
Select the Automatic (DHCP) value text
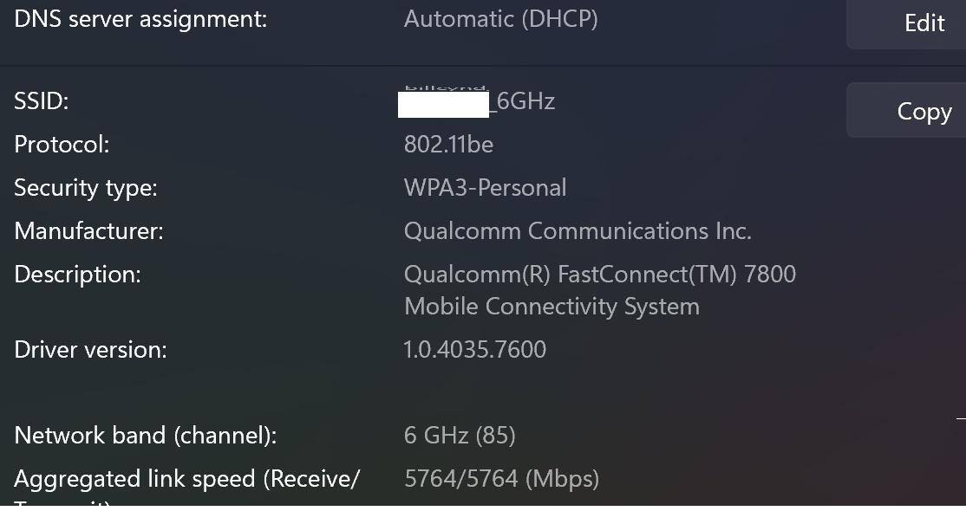pos(500,19)
